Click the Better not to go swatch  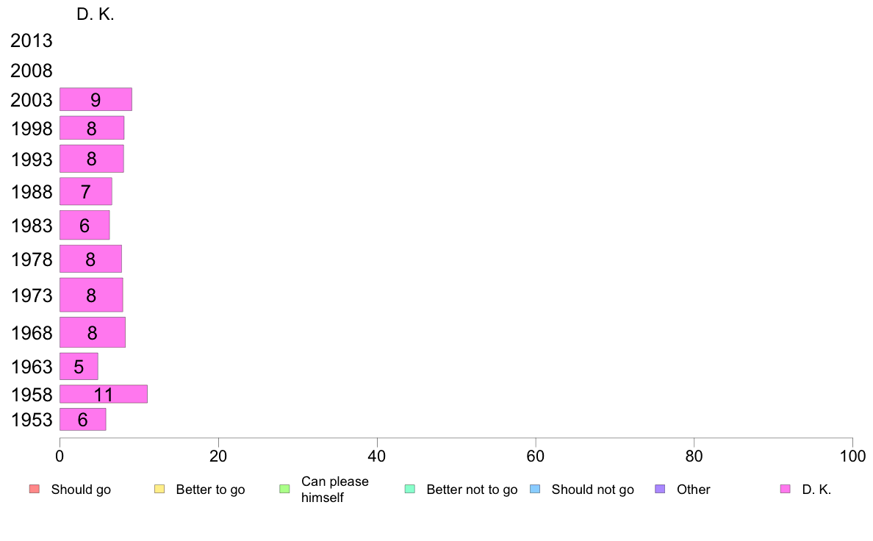[x=410, y=490]
